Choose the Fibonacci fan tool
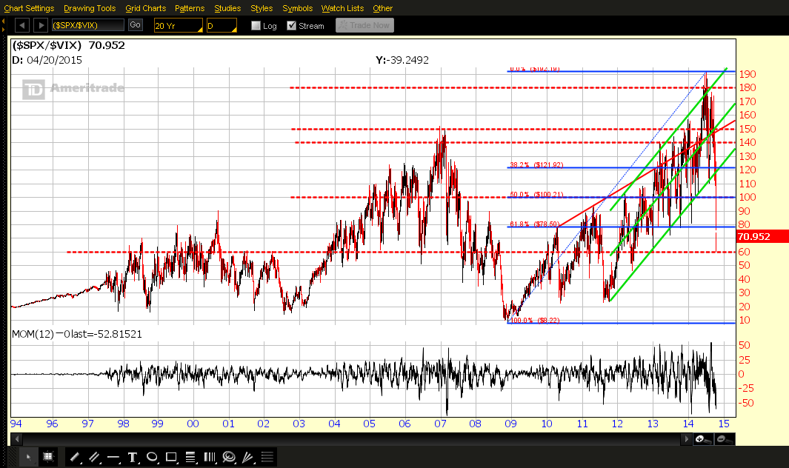 (x=248, y=457)
